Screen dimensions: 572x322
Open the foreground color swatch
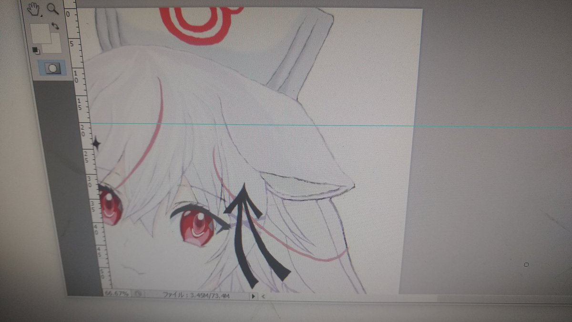point(40,32)
